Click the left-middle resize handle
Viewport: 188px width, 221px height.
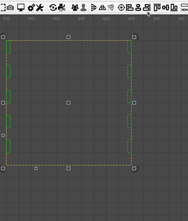tap(3, 103)
